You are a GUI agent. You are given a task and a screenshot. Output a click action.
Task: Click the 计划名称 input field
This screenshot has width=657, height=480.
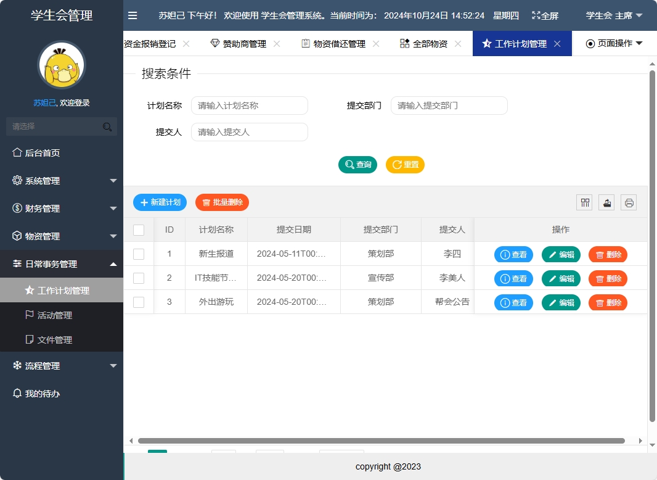(x=249, y=105)
